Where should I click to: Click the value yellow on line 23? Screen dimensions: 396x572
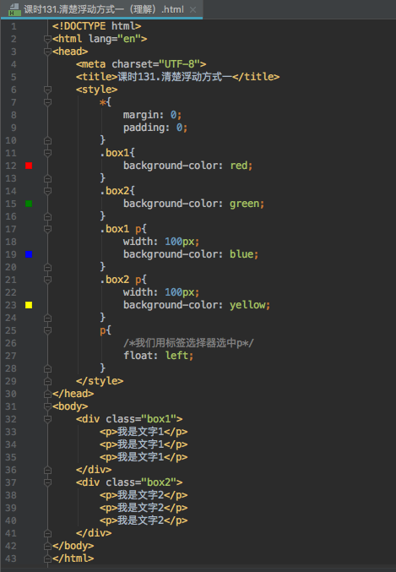point(247,305)
